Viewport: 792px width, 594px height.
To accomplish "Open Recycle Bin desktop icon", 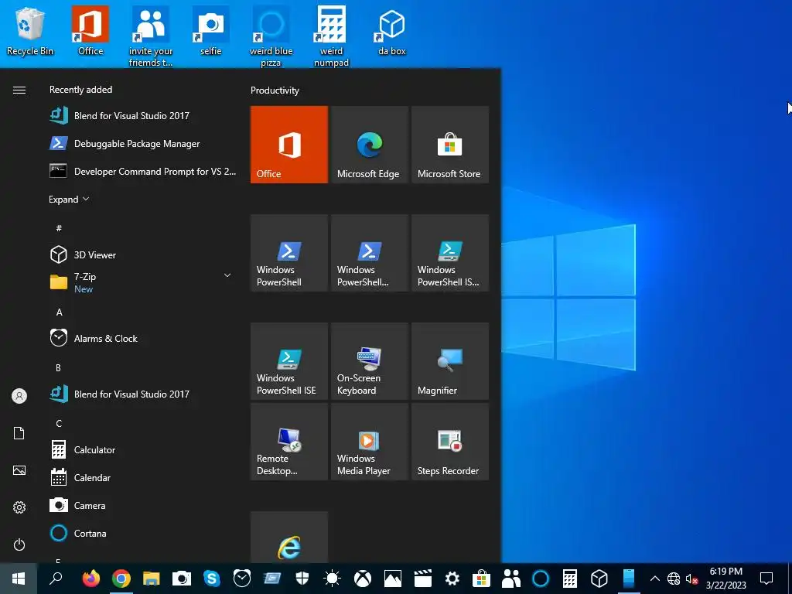I will [30, 31].
